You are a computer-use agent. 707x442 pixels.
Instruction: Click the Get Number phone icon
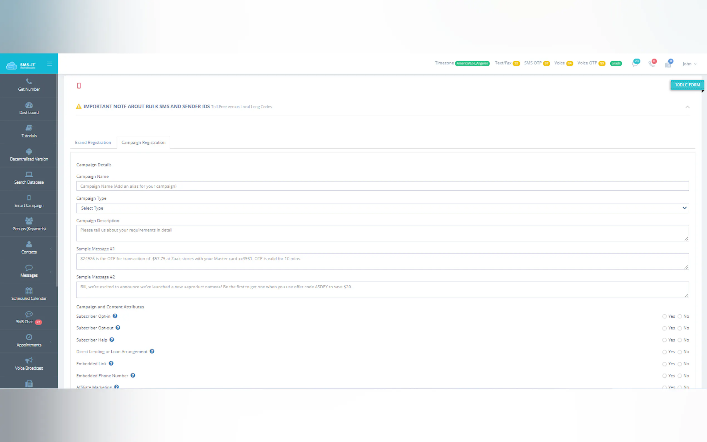pyautogui.click(x=29, y=81)
